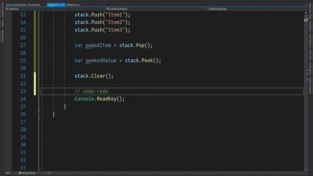The image size is (313, 176).
Task: Click the // undo-redo comment
Action: [x=91, y=91]
